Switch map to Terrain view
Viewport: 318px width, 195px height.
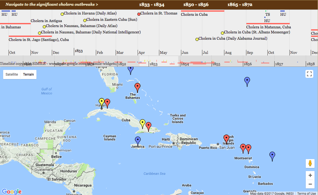click(28, 75)
